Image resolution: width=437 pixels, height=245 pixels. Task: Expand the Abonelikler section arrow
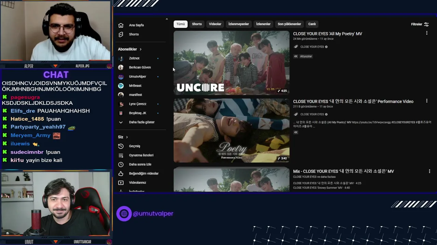tap(140, 49)
